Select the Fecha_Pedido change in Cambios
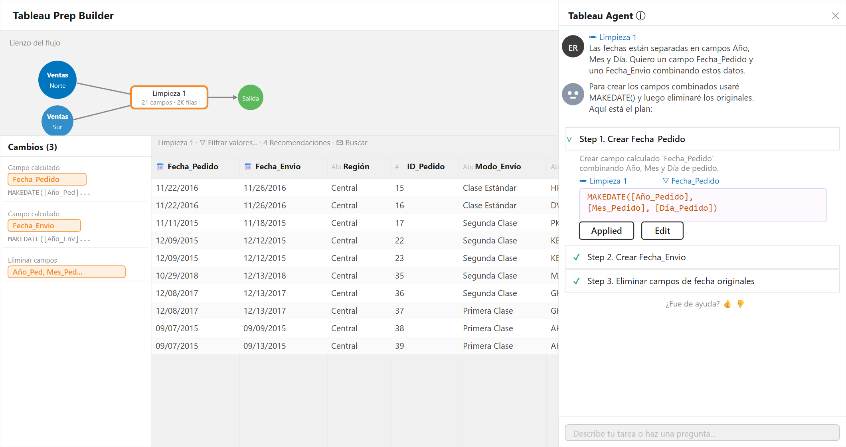 [47, 179]
